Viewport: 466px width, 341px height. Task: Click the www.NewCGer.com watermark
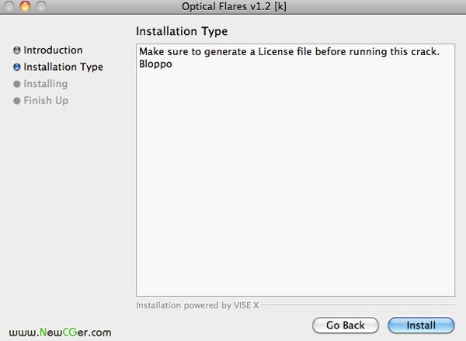coord(60,332)
